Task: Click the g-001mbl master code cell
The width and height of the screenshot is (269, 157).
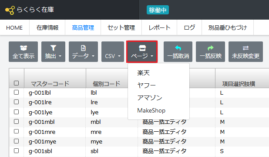Action: [41, 122]
